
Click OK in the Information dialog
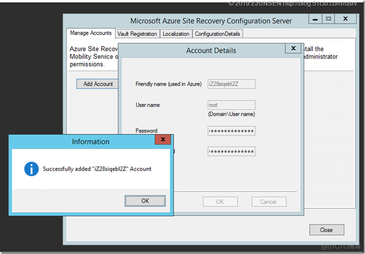tap(145, 201)
